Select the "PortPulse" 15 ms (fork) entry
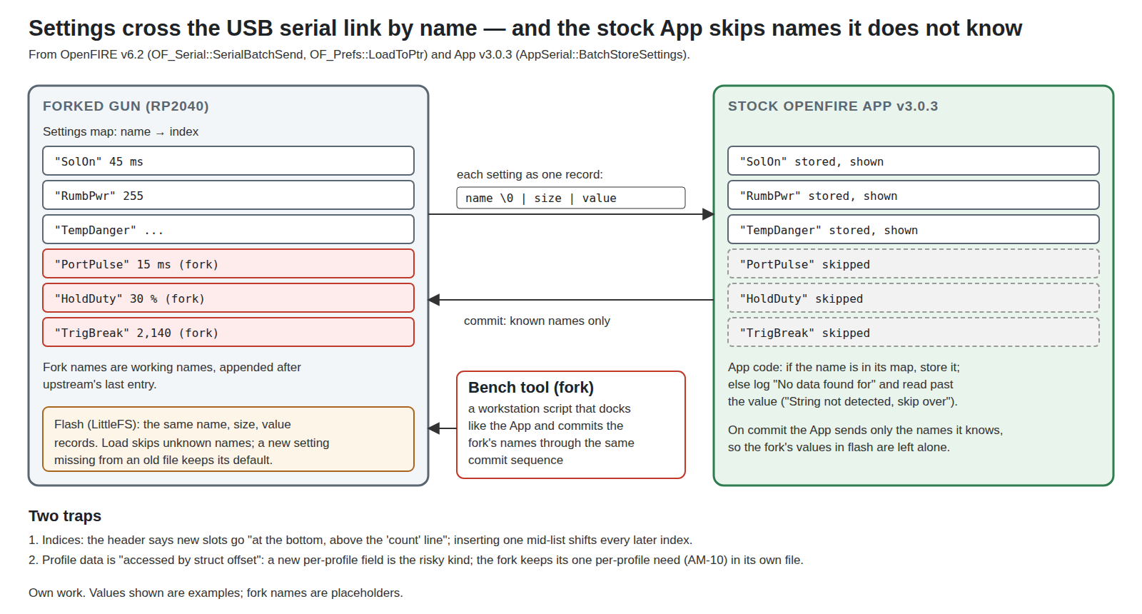This screenshot has width=1142, height=614. [228, 263]
